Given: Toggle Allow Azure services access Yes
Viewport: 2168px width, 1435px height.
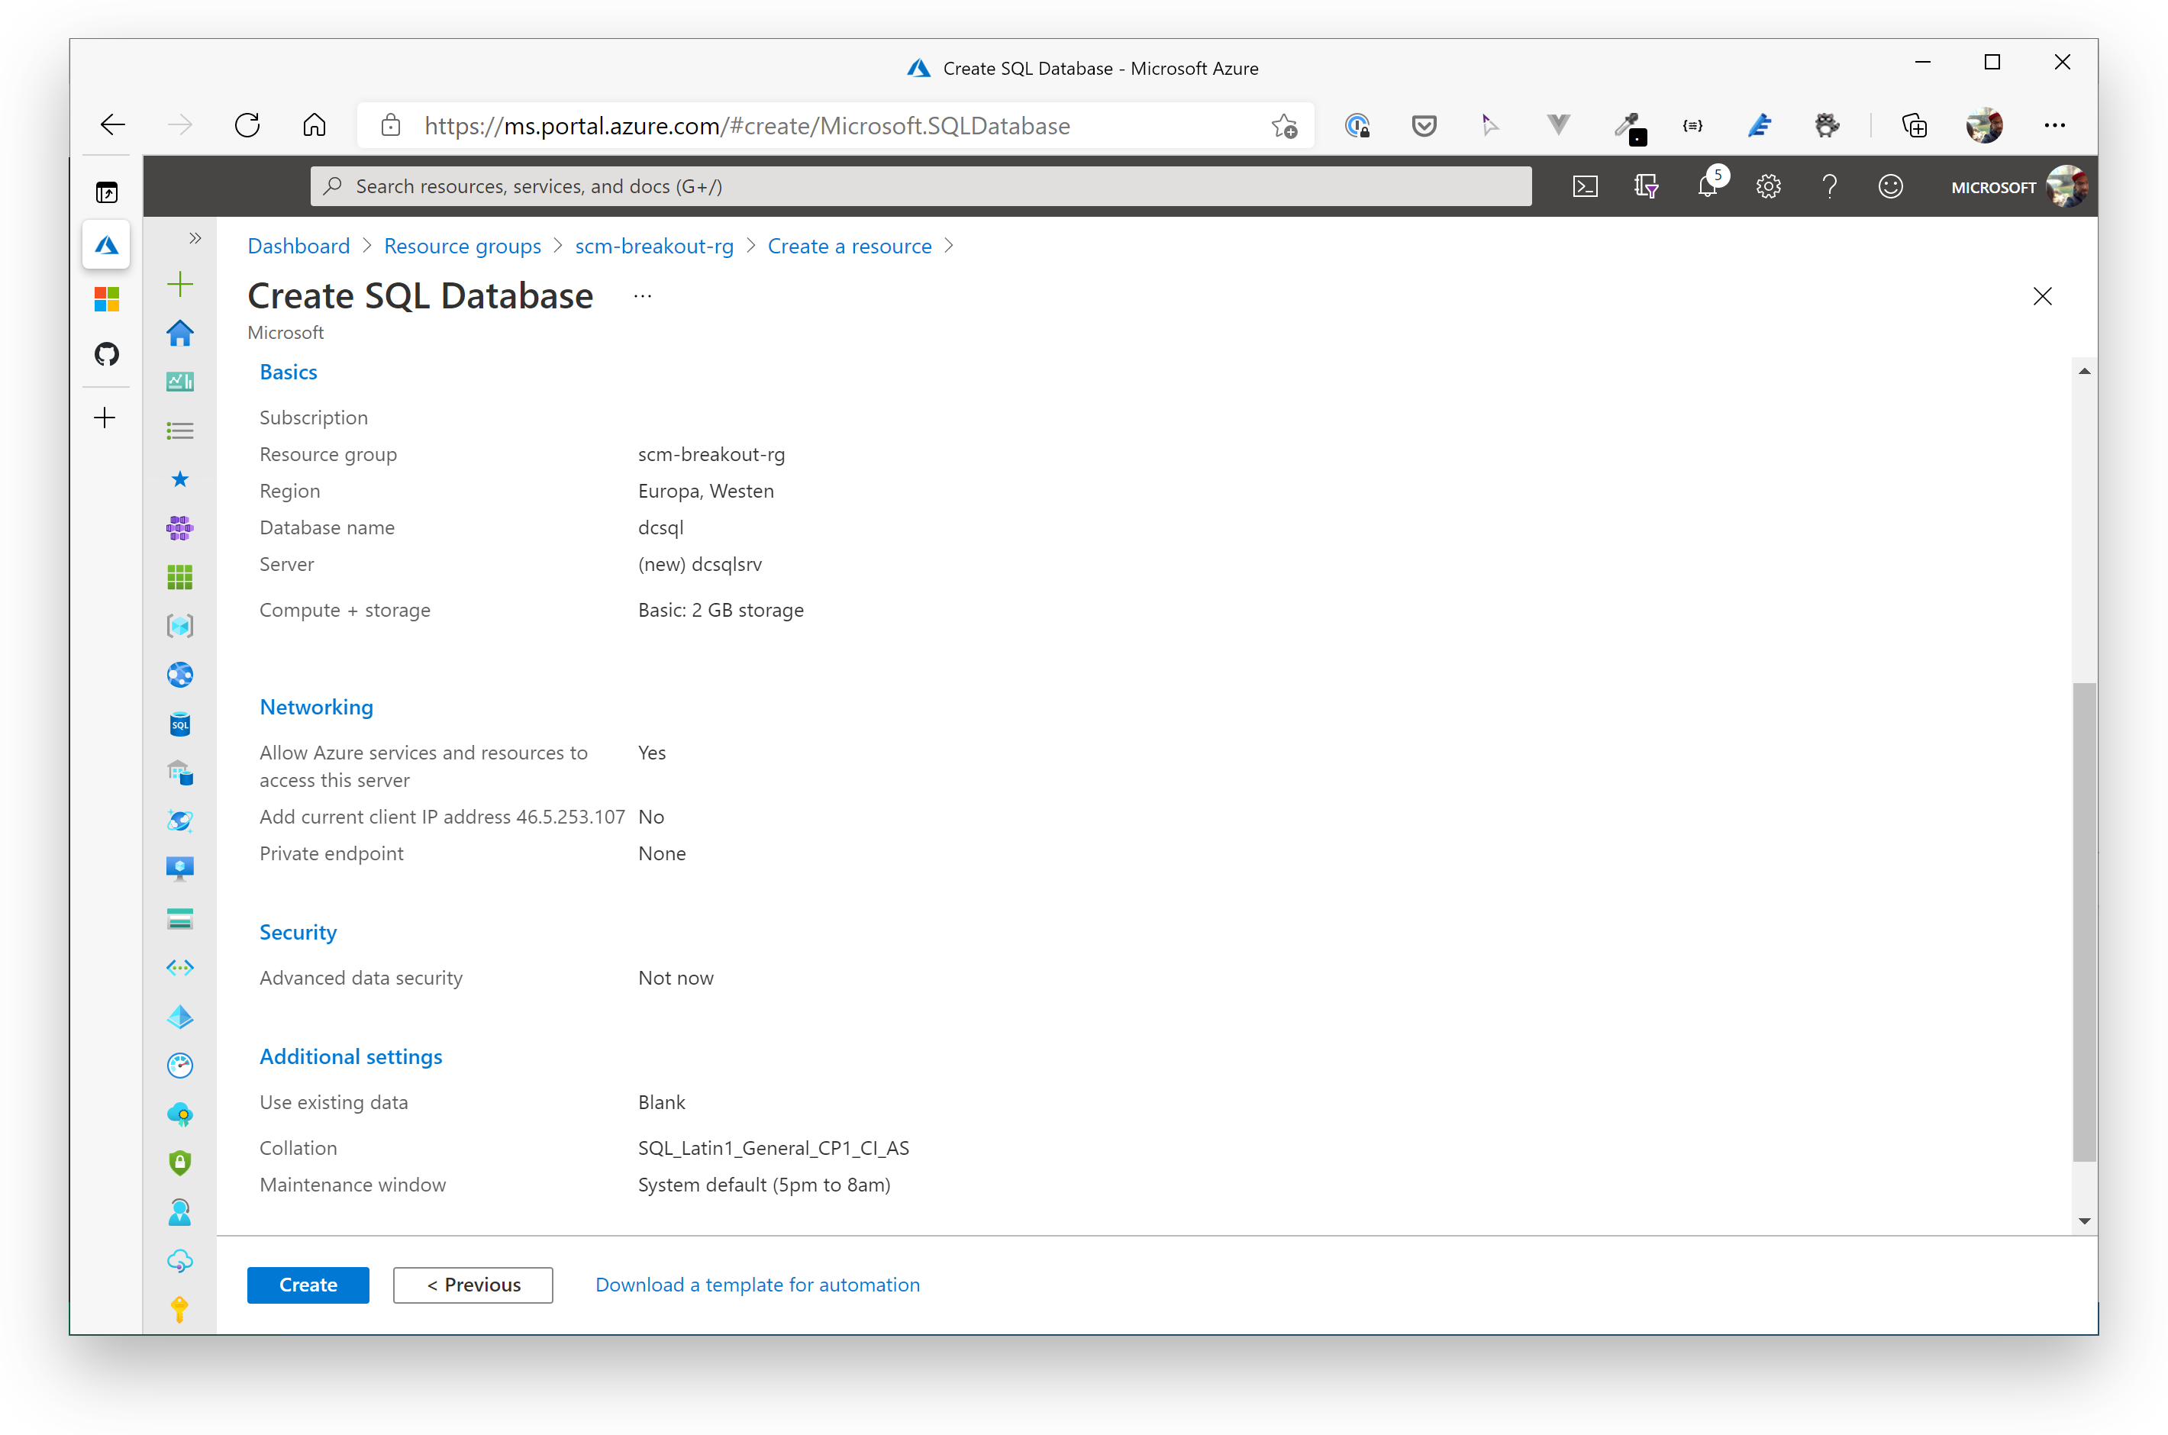Looking at the screenshot, I should coord(650,753).
